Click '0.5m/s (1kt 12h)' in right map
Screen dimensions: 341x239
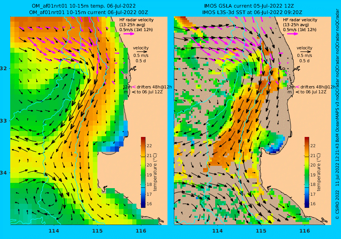[299, 30]
